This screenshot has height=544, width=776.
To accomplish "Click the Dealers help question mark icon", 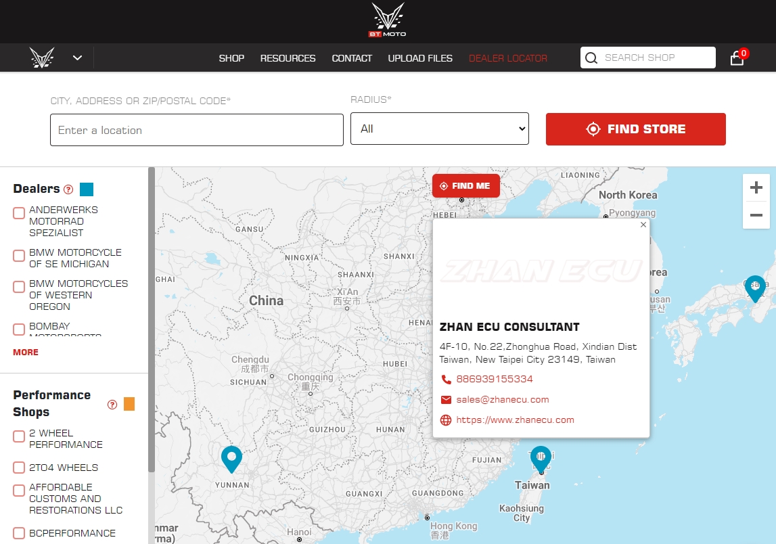I will [68, 189].
